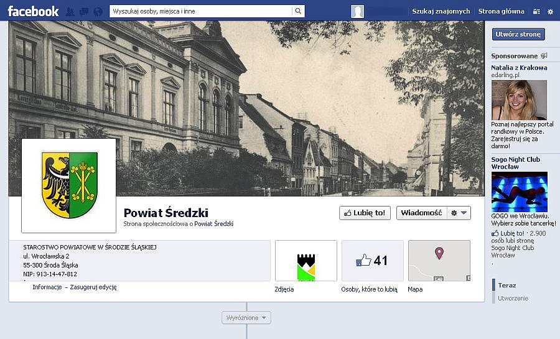Click into the search input field
The height and width of the screenshot is (339, 560).
tap(201, 11)
